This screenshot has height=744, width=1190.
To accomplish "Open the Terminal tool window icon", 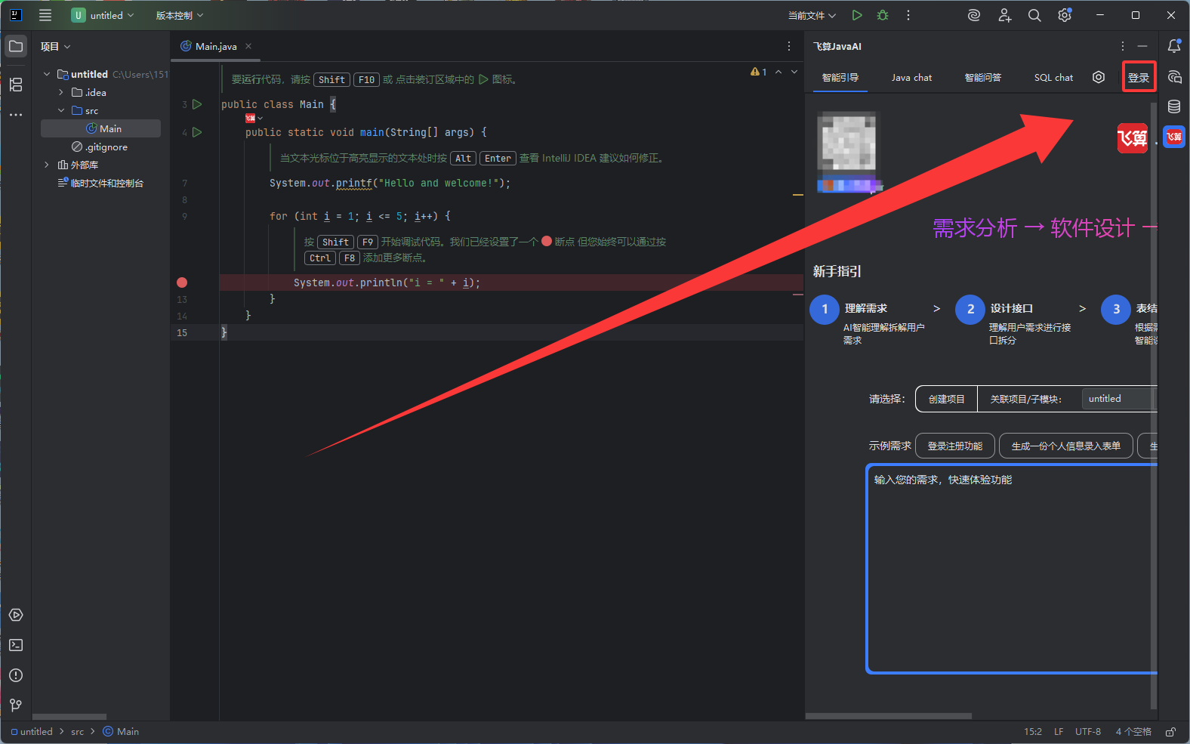I will point(16,645).
